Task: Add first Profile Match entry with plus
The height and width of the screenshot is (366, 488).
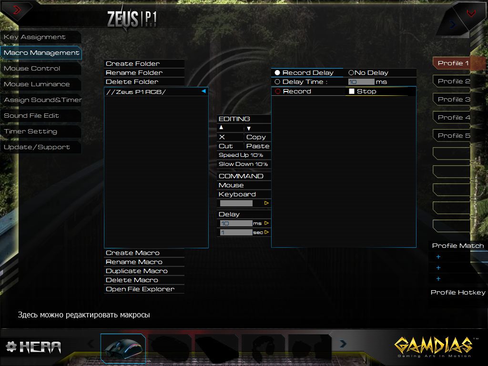Action: coord(438,257)
